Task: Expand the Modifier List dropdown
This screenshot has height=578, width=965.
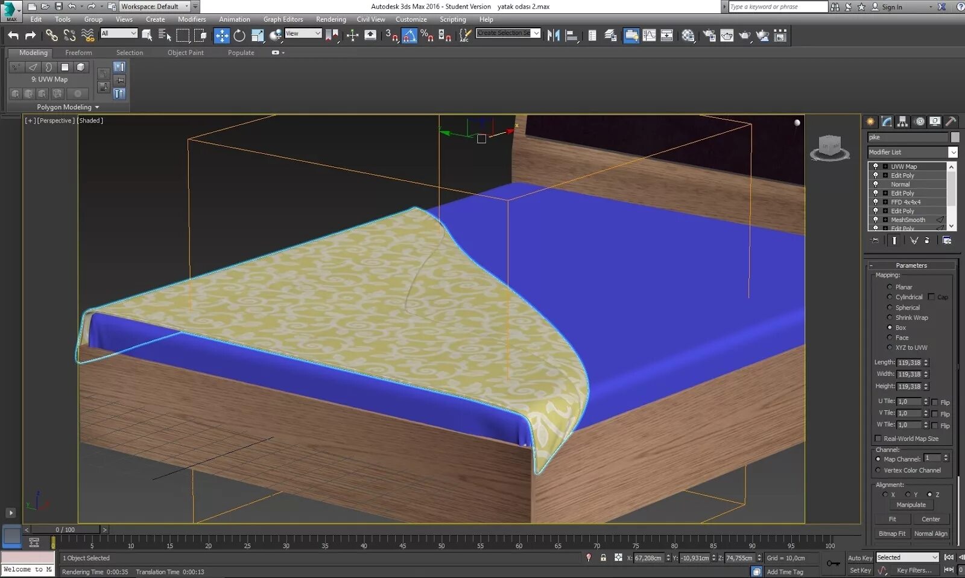Action: click(913, 152)
